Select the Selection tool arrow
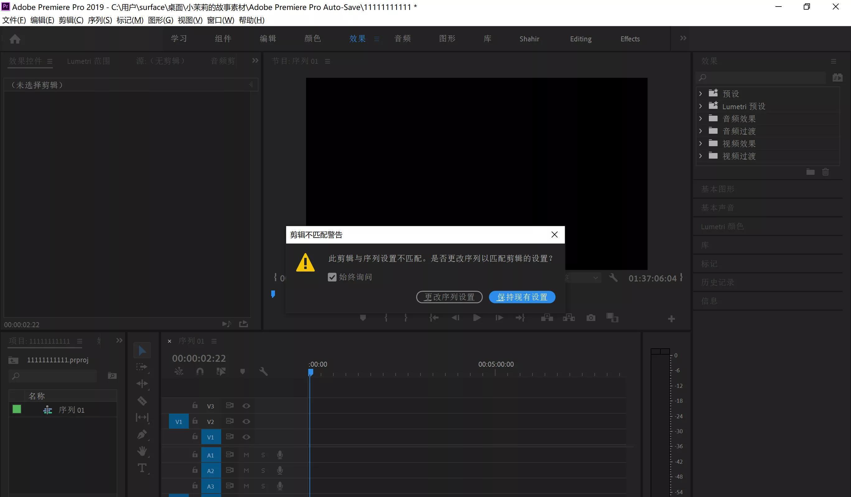Image resolution: width=851 pixels, height=497 pixels. tap(142, 351)
